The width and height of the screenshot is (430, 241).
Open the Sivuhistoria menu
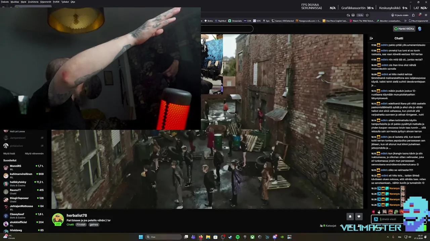[x=33, y=2]
